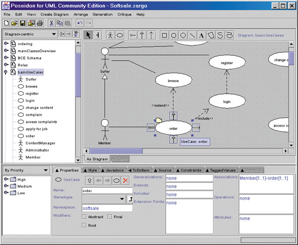Select the login use case in diagram

tap(227, 101)
